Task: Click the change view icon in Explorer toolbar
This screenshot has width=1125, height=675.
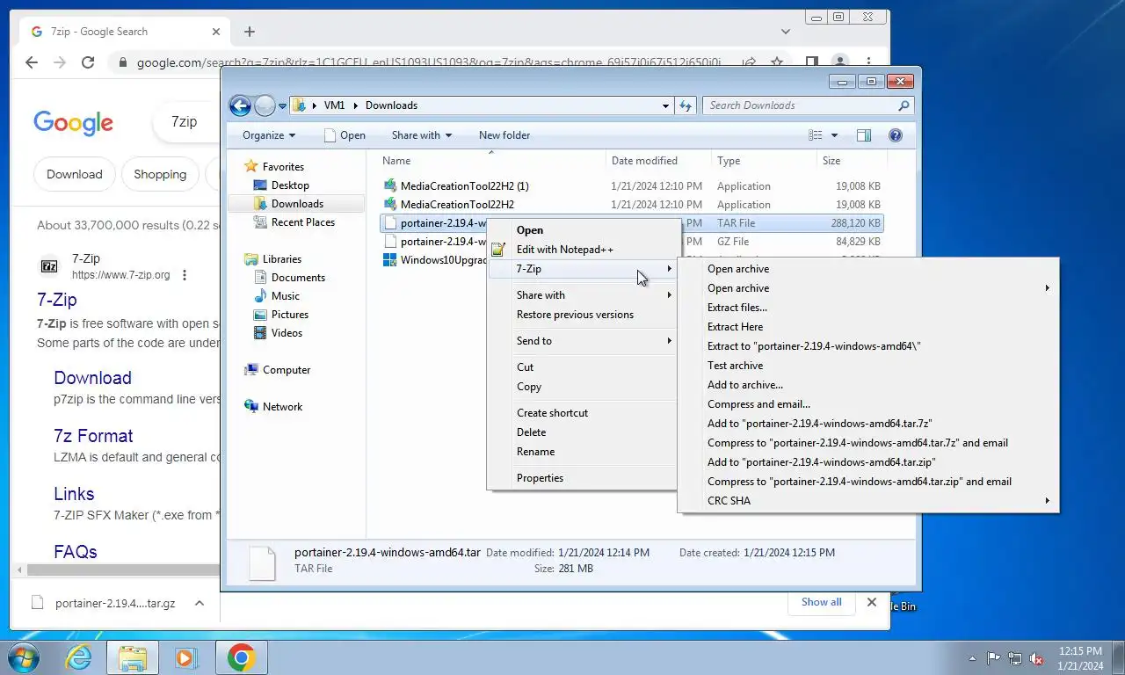Action: point(816,135)
